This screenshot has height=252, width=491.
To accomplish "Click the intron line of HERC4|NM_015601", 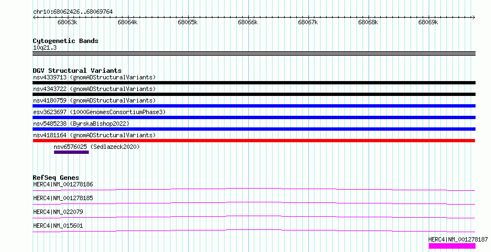I will pos(254,230).
